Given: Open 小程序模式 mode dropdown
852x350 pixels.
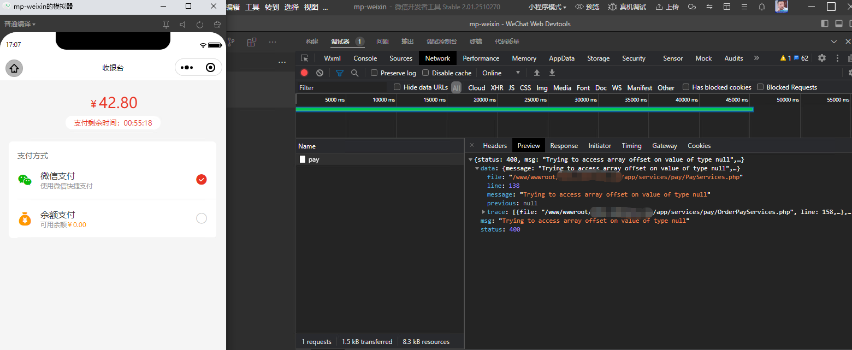Looking at the screenshot, I should (547, 7).
